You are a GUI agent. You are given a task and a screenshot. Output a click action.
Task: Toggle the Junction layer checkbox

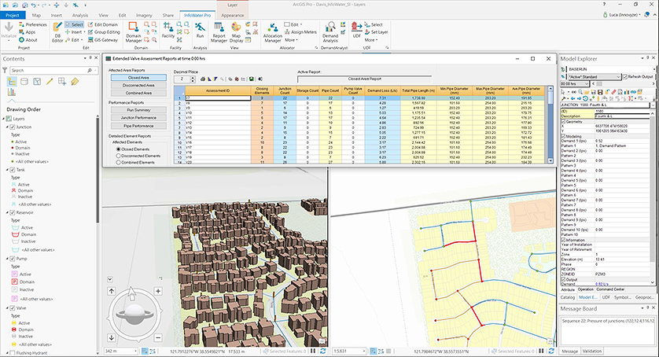click(13, 127)
